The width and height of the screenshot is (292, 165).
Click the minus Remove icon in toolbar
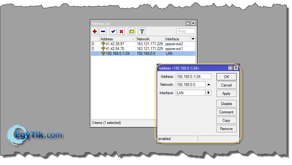point(103,31)
